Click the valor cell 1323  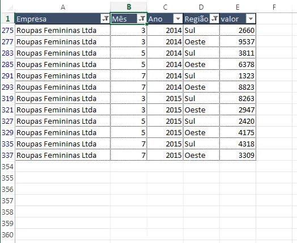coord(237,76)
